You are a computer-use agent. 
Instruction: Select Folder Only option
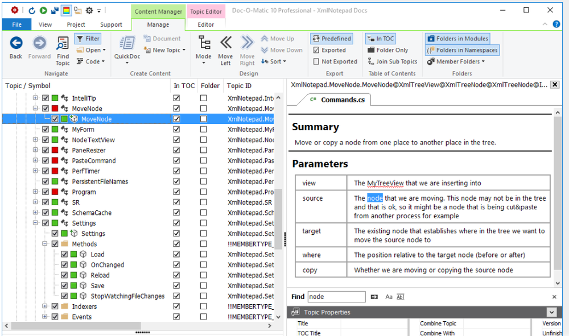(x=387, y=50)
